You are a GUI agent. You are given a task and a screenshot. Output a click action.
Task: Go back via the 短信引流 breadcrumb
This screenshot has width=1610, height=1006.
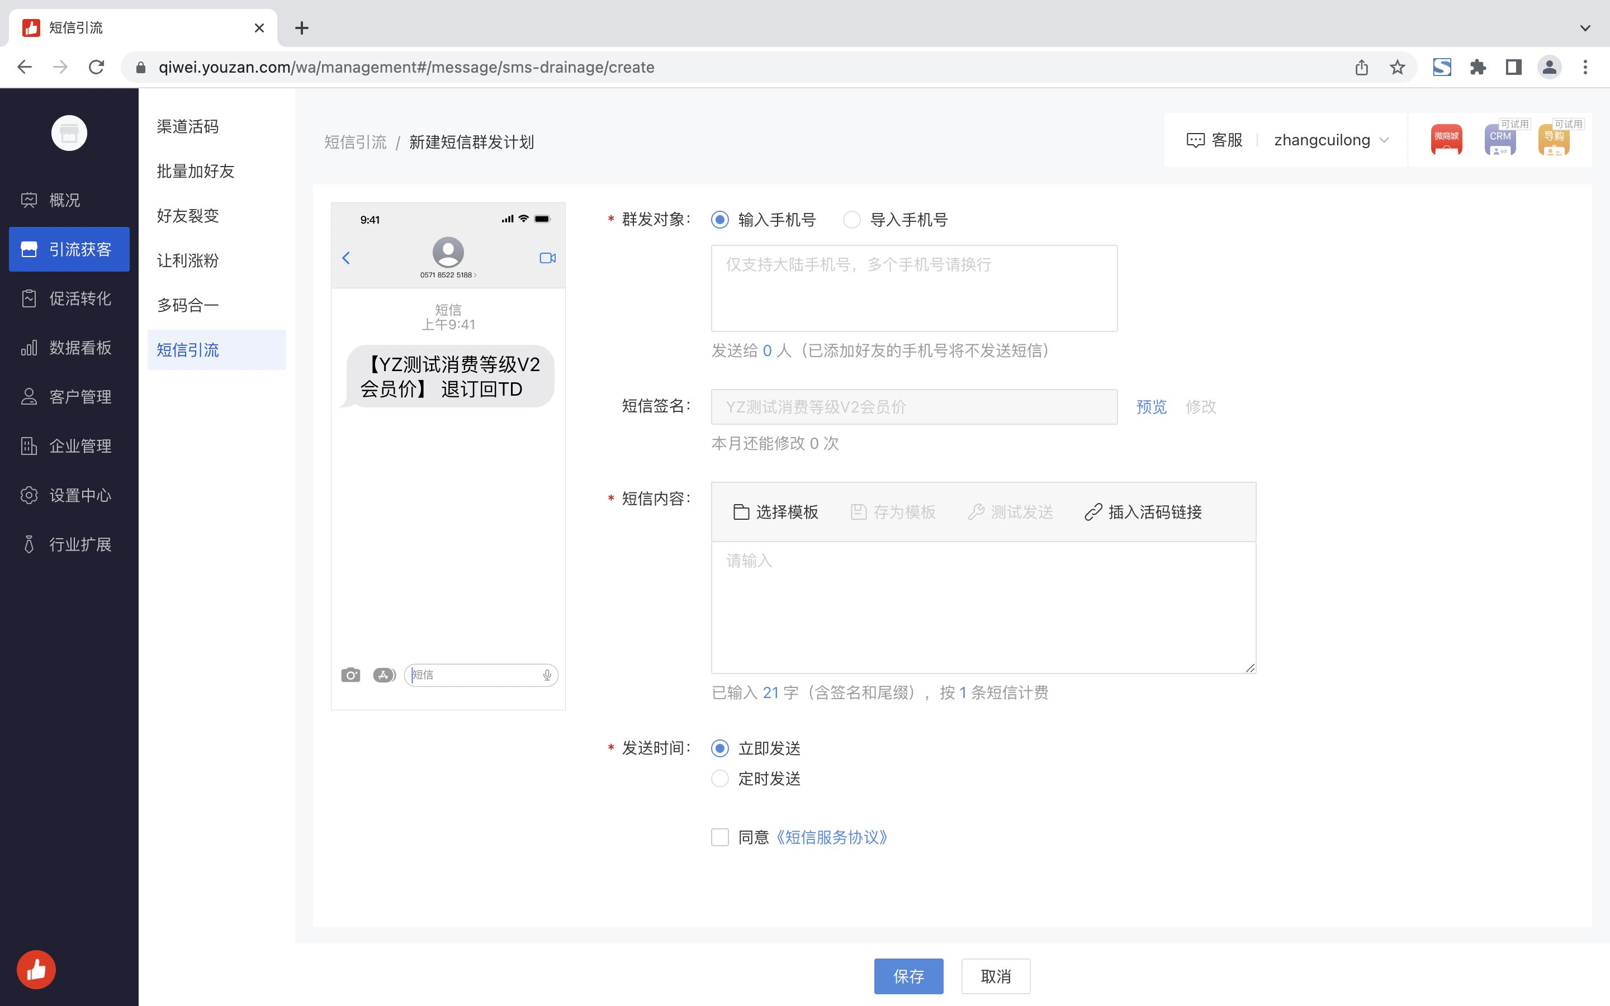click(x=356, y=142)
